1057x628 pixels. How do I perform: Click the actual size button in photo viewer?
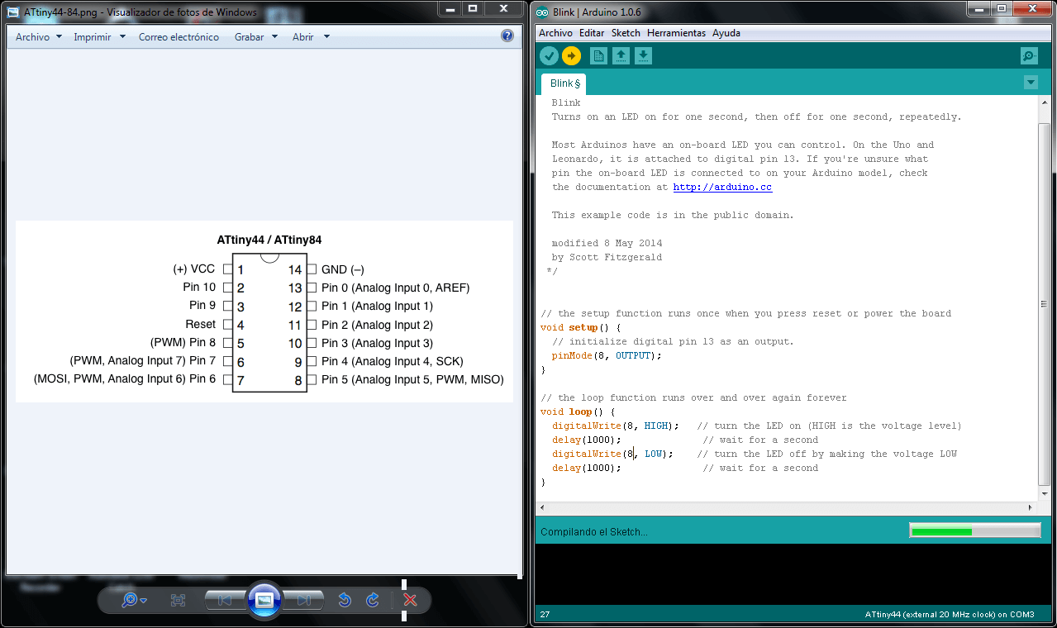[x=178, y=601]
